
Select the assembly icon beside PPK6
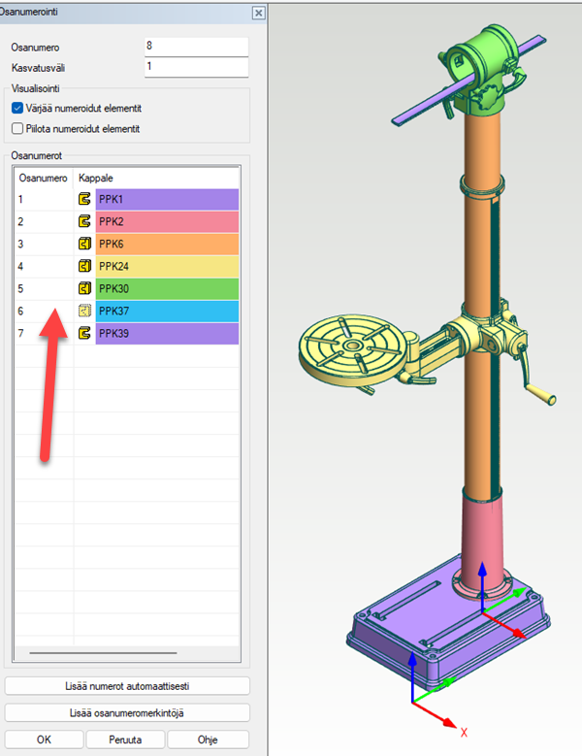(84, 245)
